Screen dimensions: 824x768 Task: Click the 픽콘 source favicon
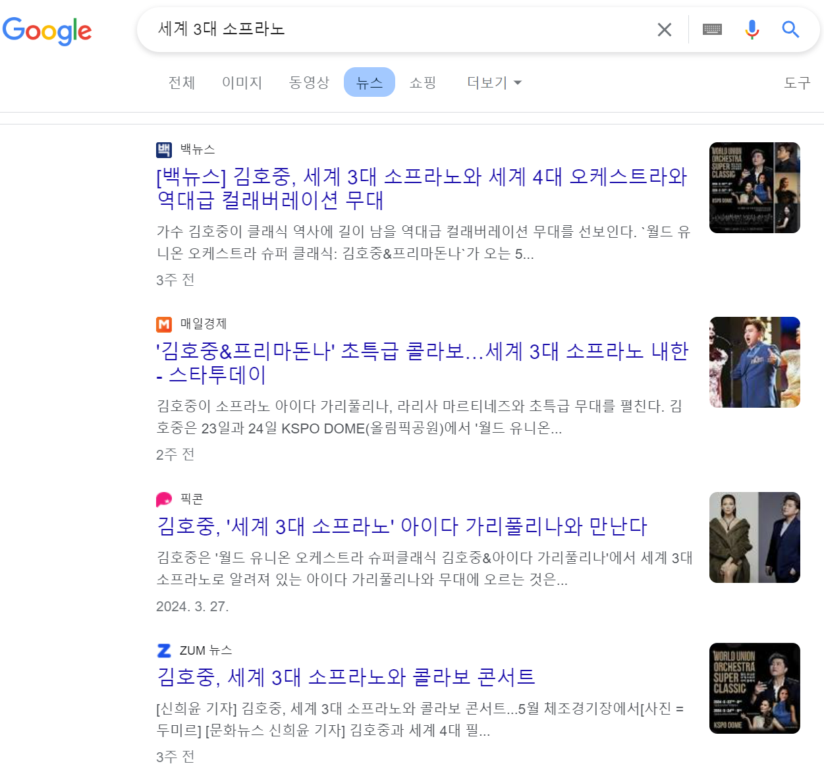point(164,499)
